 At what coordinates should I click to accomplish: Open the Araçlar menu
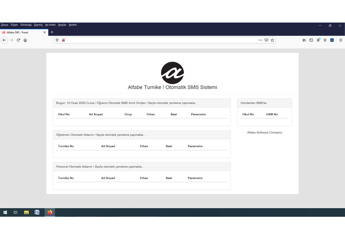coord(62,25)
